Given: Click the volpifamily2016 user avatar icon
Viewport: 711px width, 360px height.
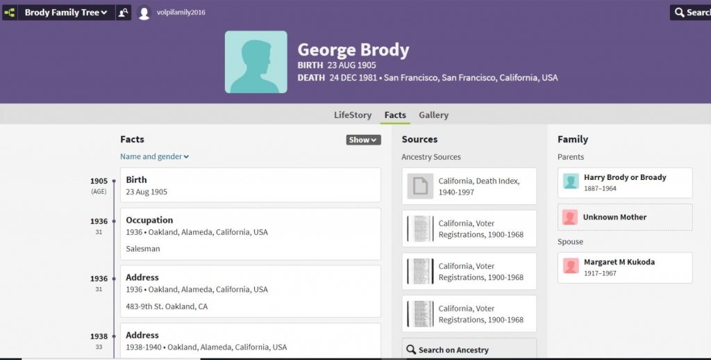Looking at the screenshot, I should [x=144, y=13].
